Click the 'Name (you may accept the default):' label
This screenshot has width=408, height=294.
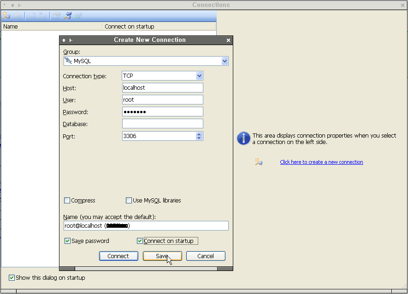(110, 217)
